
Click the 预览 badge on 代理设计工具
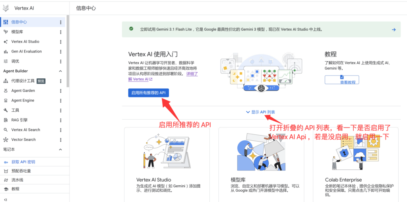click(41, 81)
